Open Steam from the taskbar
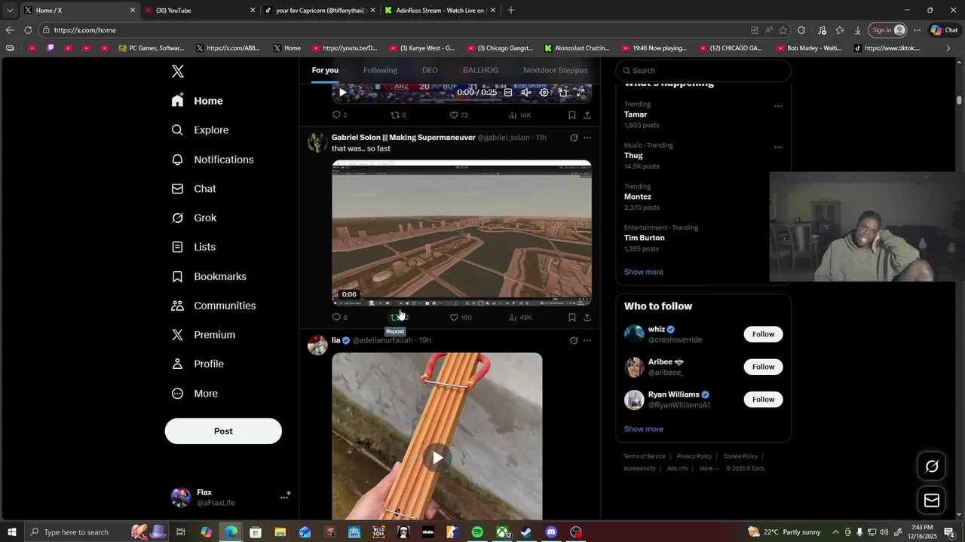The width and height of the screenshot is (965, 542). [526, 532]
